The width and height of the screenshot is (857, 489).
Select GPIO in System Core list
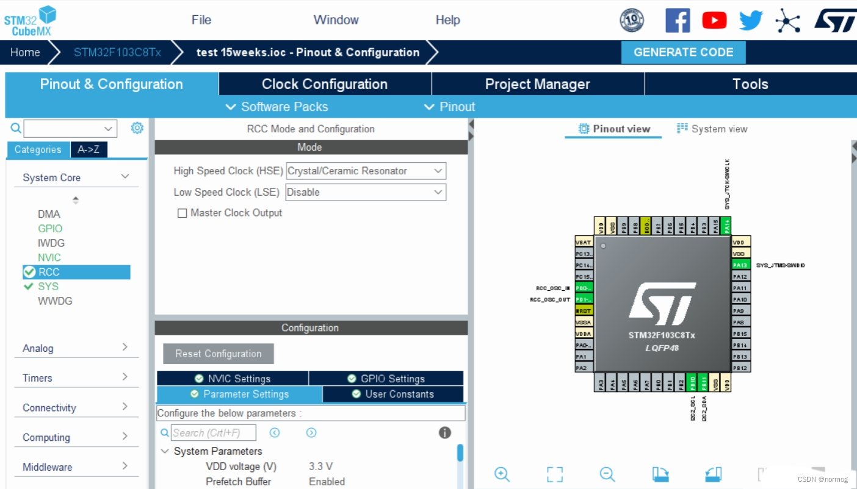tap(50, 229)
